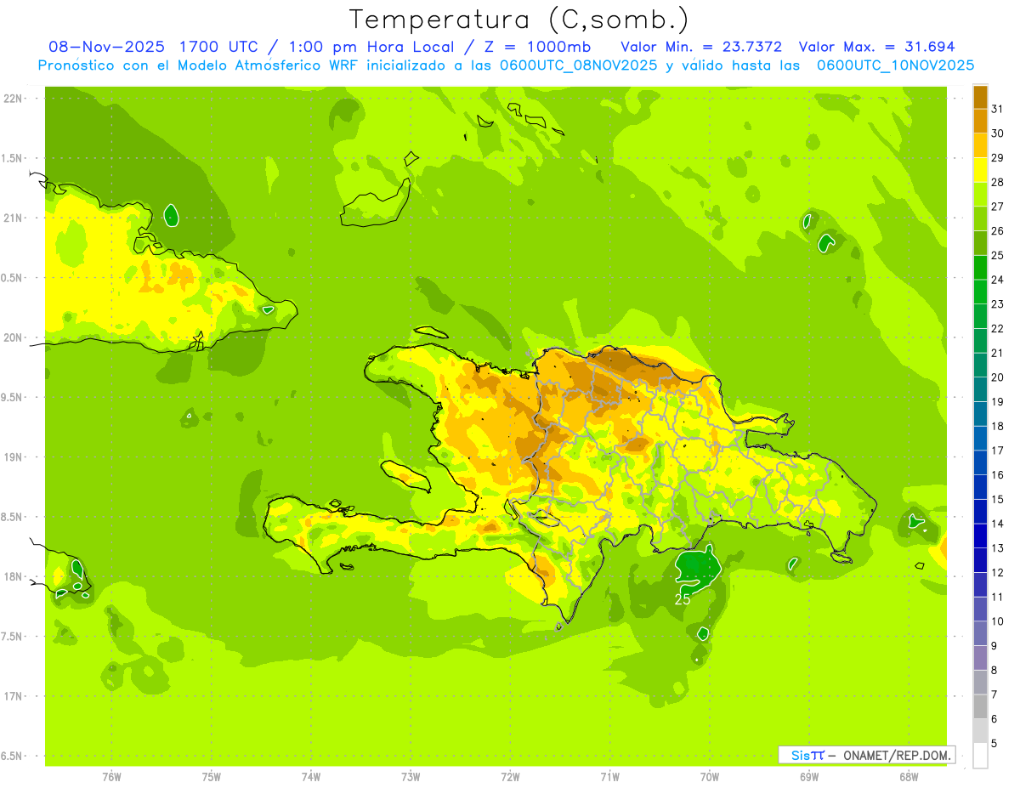Click the '24' colorbar scale label
Screen dimensions: 1020x788
[998, 280]
